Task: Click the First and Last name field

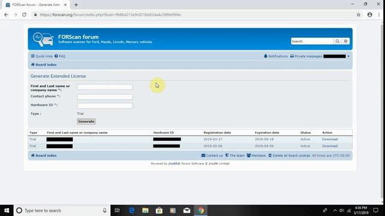Action: pos(105,87)
